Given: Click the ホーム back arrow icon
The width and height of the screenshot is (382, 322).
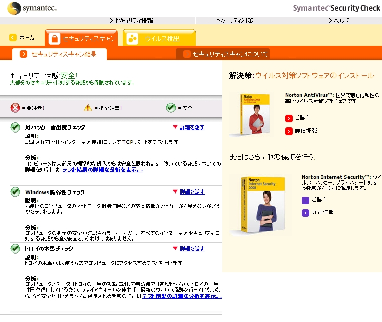Looking at the screenshot, I should (13, 37).
